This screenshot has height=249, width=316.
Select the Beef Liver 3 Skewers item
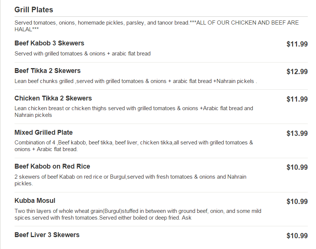click(47, 235)
